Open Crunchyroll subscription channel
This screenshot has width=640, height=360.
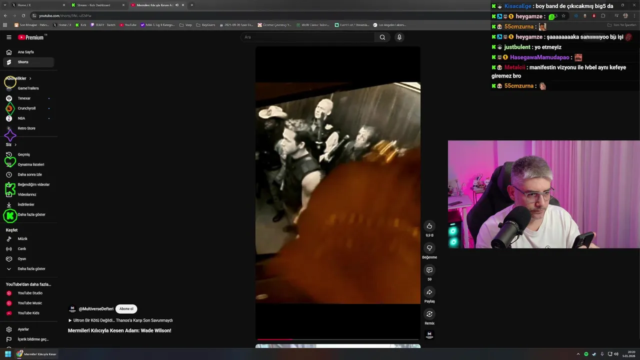tap(29, 108)
